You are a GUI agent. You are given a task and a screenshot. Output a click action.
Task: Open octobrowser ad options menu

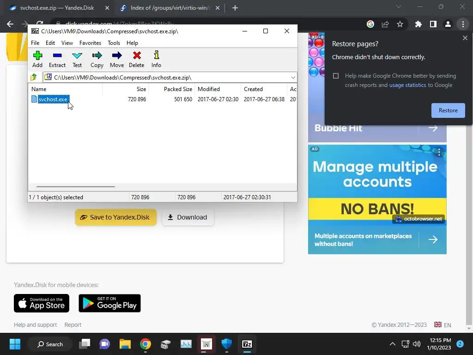coord(439,152)
